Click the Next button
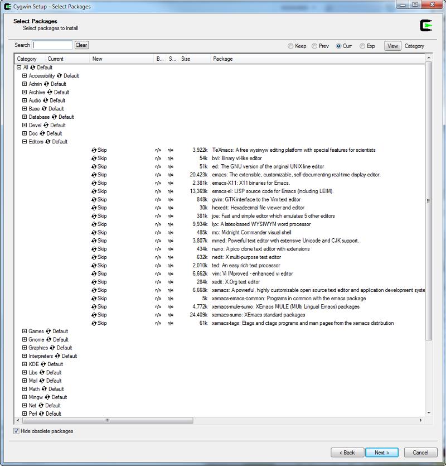 [x=382, y=453]
